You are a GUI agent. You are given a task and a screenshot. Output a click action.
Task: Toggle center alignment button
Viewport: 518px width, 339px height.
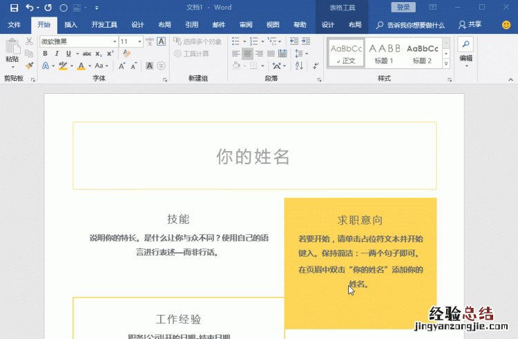(x=247, y=53)
